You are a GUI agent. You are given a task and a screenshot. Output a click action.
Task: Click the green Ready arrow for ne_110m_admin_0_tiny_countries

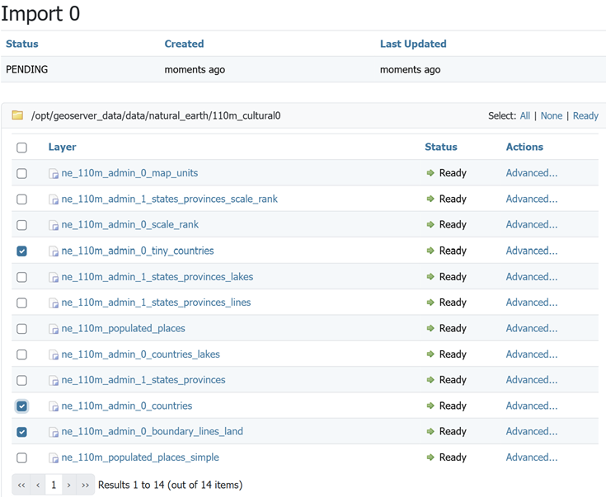[430, 251]
